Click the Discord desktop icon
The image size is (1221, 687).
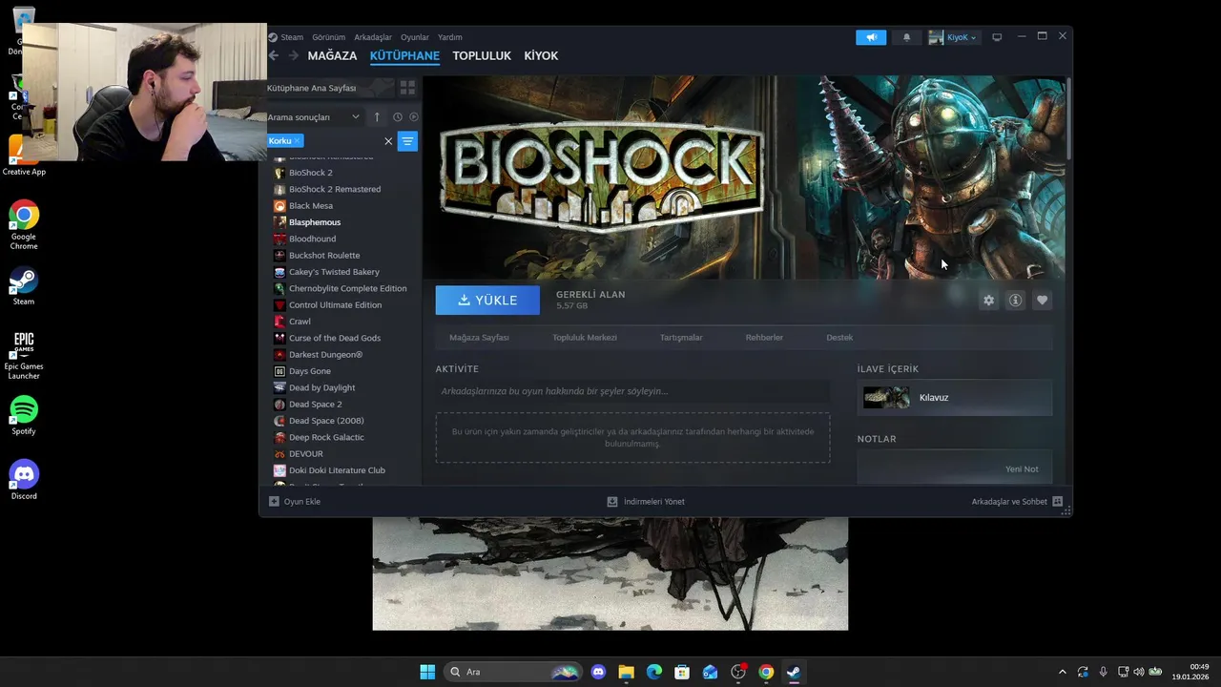click(24, 480)
